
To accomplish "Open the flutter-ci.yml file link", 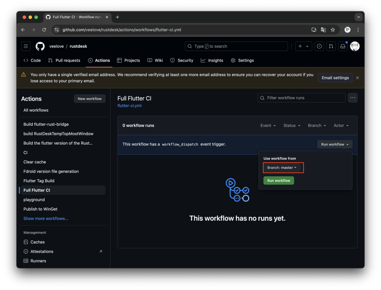I will [129, 105].
